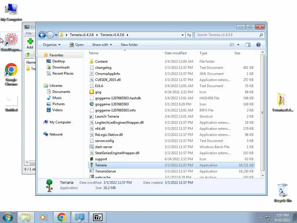Change the view with the views icon
This screenshot has width=297, height=223.
click(x=232, y=45)
